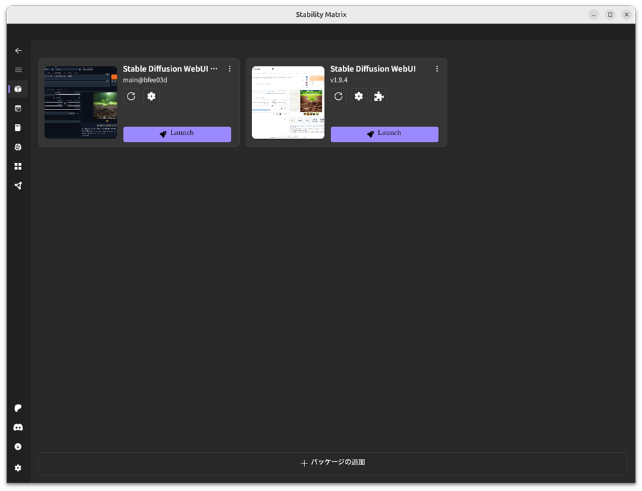The image size is (642, 491).
Task: Launch the Stable Diffusion WebUI v1.9.4
Action: 384,134
